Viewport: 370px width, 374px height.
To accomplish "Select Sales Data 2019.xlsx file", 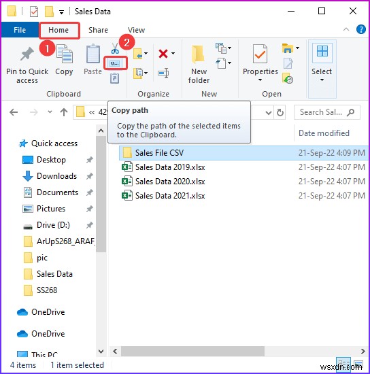I will [x=170, y=167].
